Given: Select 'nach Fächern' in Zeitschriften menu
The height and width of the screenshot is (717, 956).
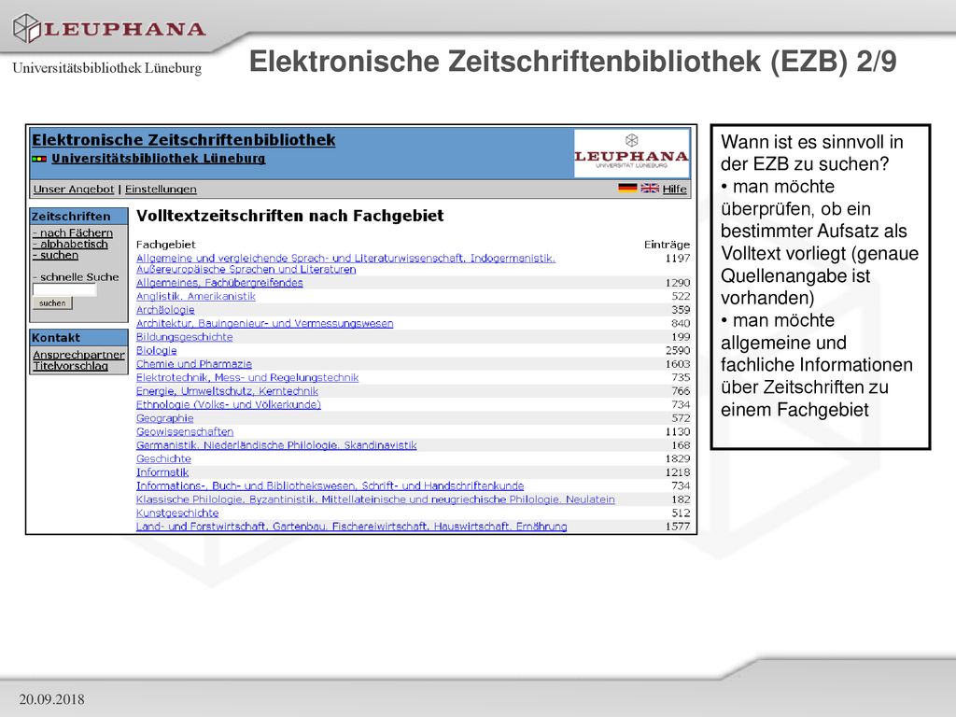Looking at the screenshot, I should point(73,232).
